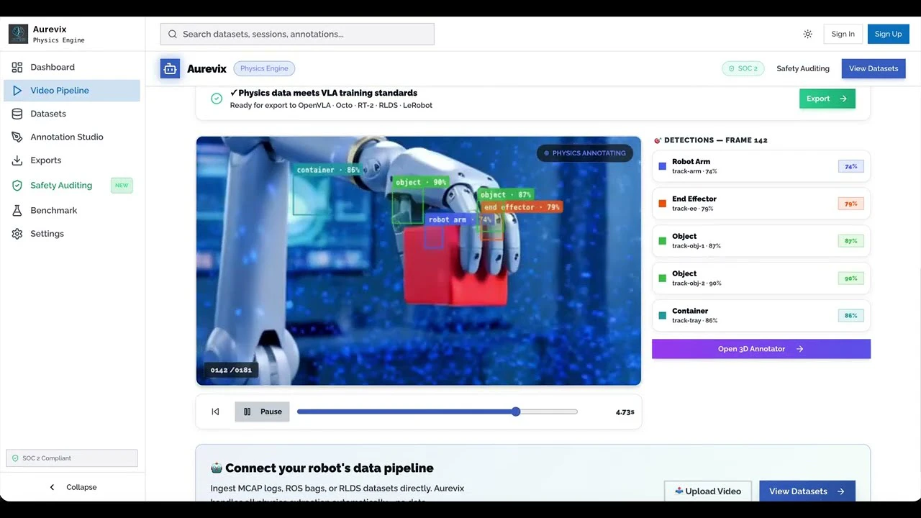The image size is (921, 518).
Task: Toggle the light/dark theme sun icon
Action: [808, 34]
